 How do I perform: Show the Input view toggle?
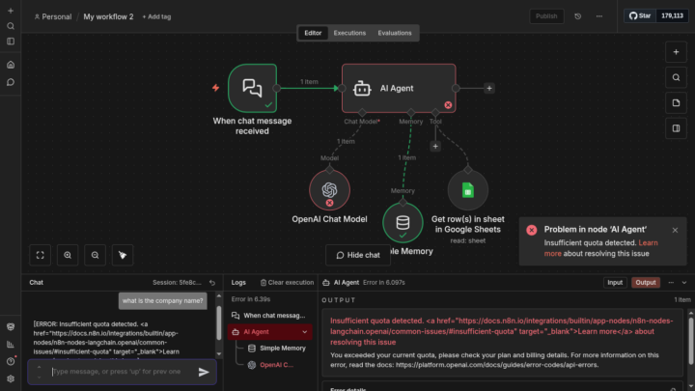tap(615, 282)
